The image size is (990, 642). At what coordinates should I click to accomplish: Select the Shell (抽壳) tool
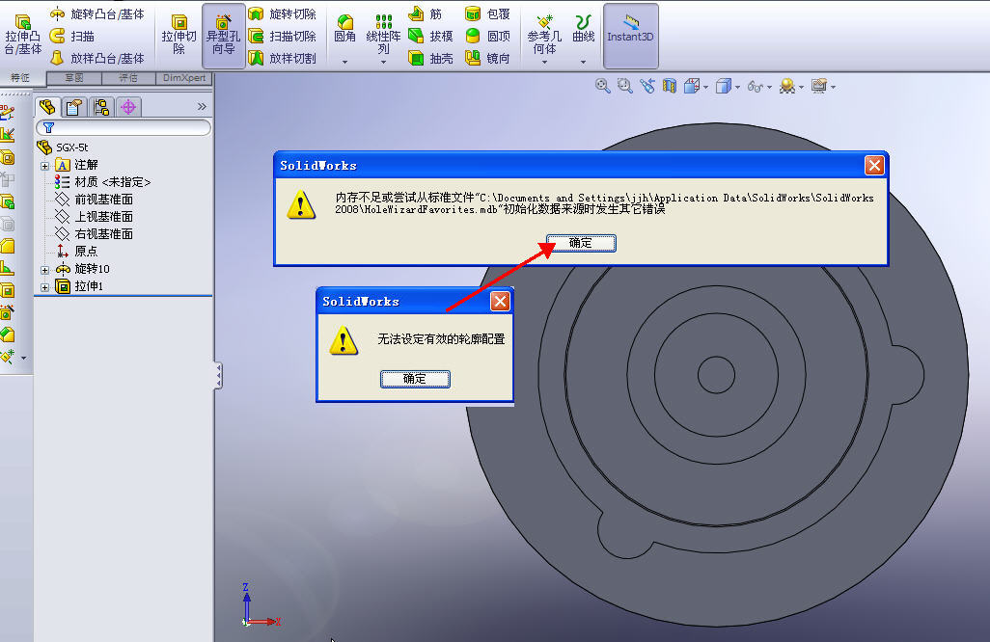coord(429,56)
